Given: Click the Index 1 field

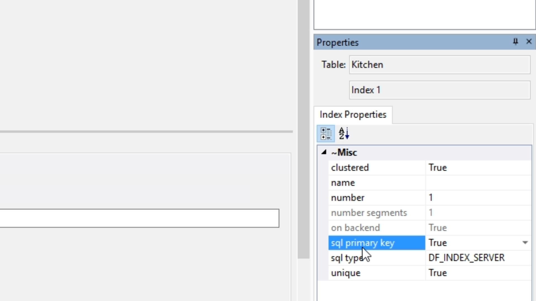Looking at the screenshot, I should point(439,90).
